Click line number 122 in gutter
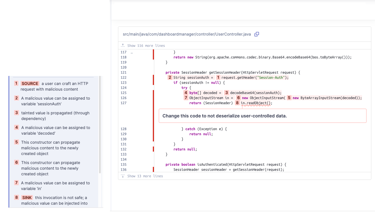 coord(123,77)
